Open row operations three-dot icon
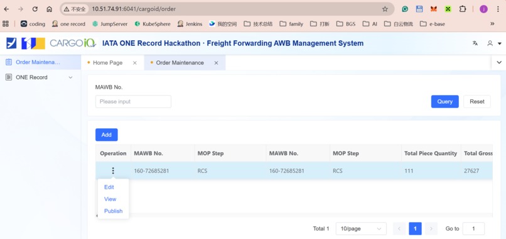Screen dimensions: 506x239 [x=113, y=171]
